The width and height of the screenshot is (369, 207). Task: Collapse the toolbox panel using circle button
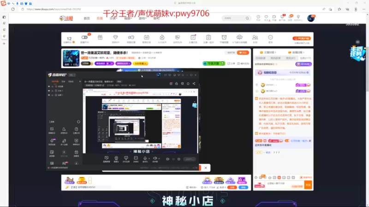(x=78, y=122)
